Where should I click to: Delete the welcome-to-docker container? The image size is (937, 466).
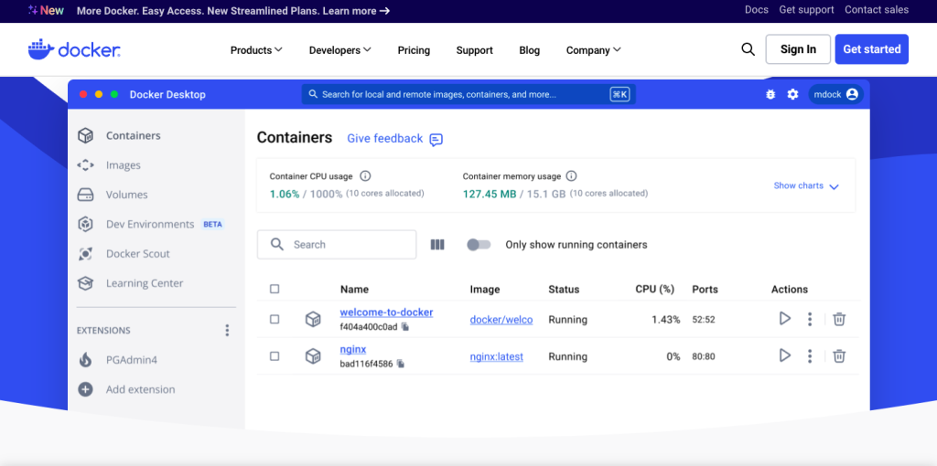click(x=839, y=319)
